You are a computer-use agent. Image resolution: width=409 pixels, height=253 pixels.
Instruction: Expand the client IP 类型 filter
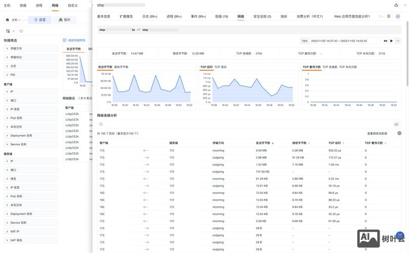click(31, 109)
